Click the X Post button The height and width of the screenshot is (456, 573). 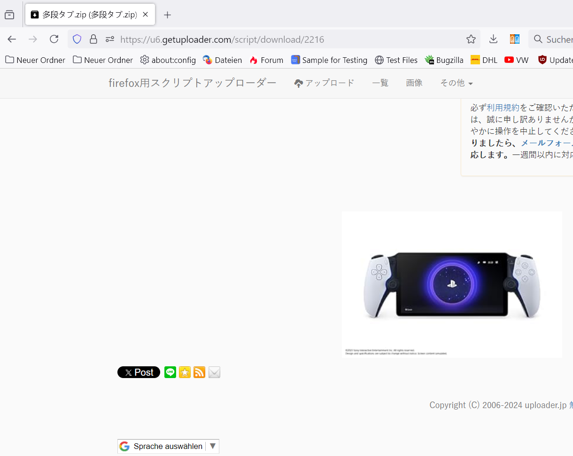click(139, 372)
